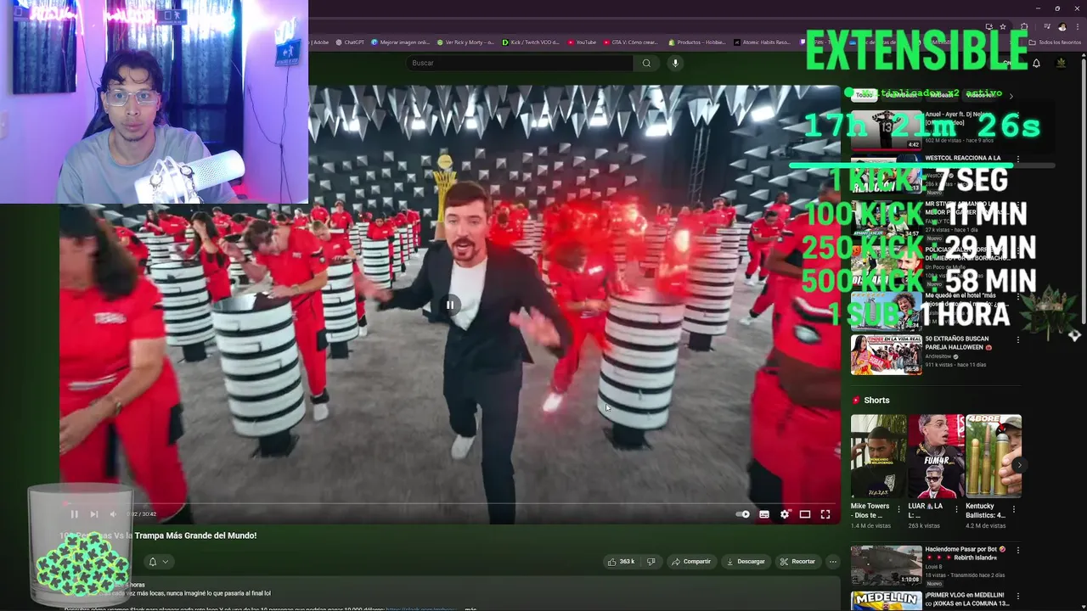This screenshot has width=1087, height=611.
Task: Pause the video with the pause button
Action: coord(74,513)
